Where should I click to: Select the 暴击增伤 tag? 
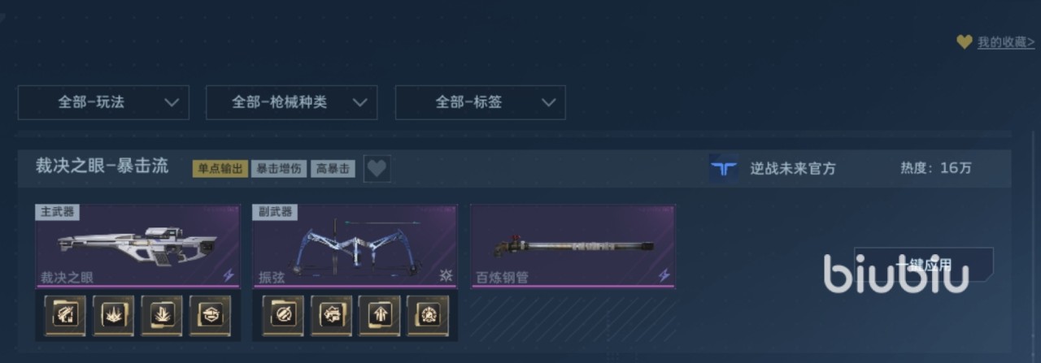pyautogui.click(x=279, y=169)
